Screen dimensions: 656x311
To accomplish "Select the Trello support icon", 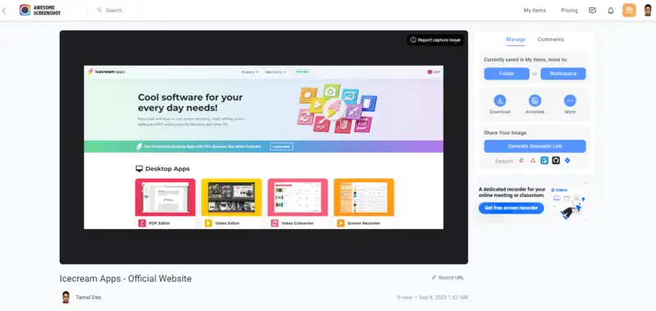I will coord(544,160).
